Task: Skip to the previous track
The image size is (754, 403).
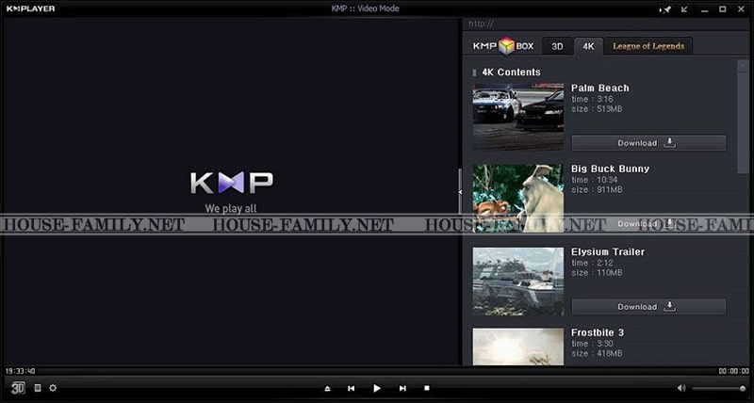Action: coord(351,388)
